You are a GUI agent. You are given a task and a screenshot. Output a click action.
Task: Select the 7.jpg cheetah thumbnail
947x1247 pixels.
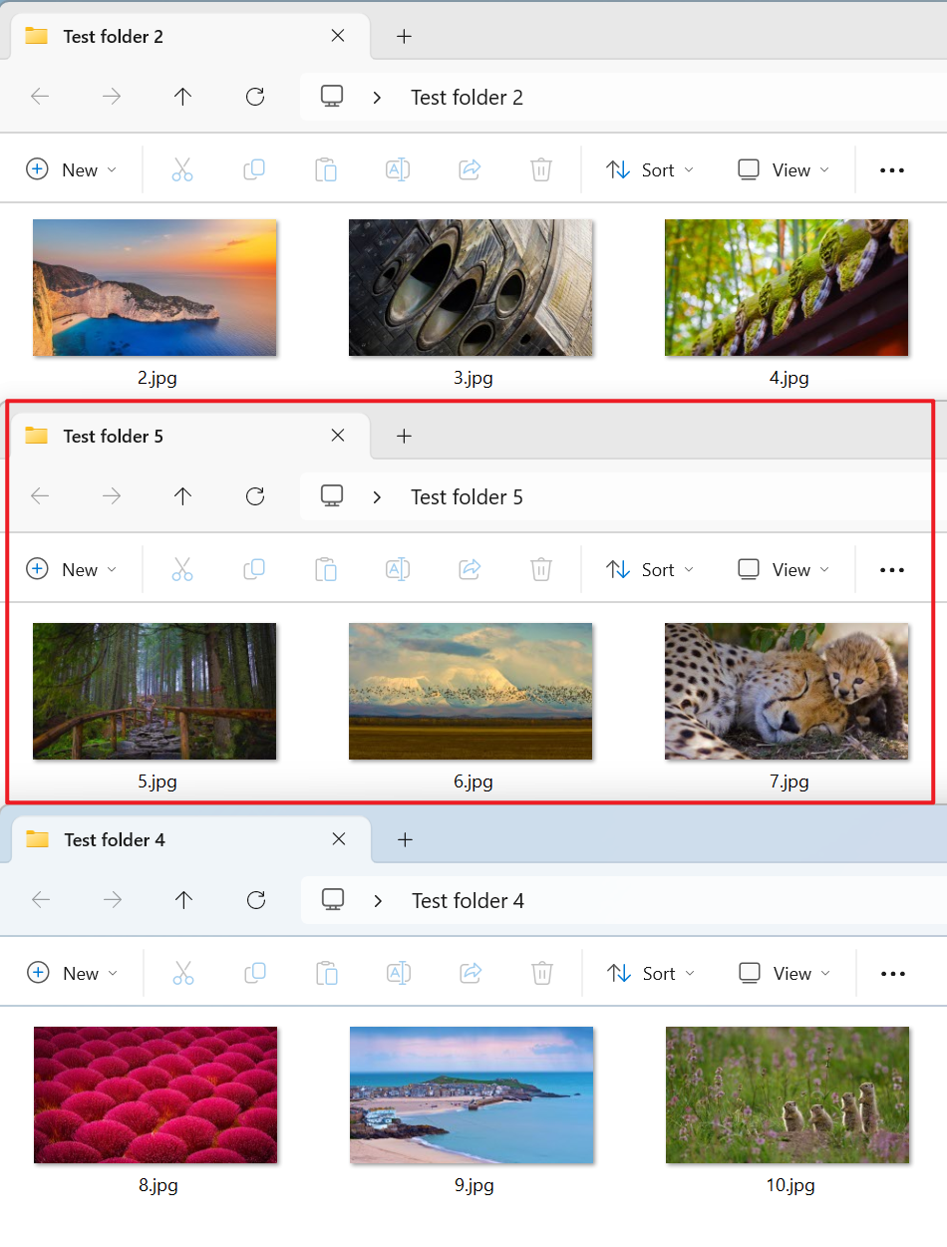tap(787, 691)
